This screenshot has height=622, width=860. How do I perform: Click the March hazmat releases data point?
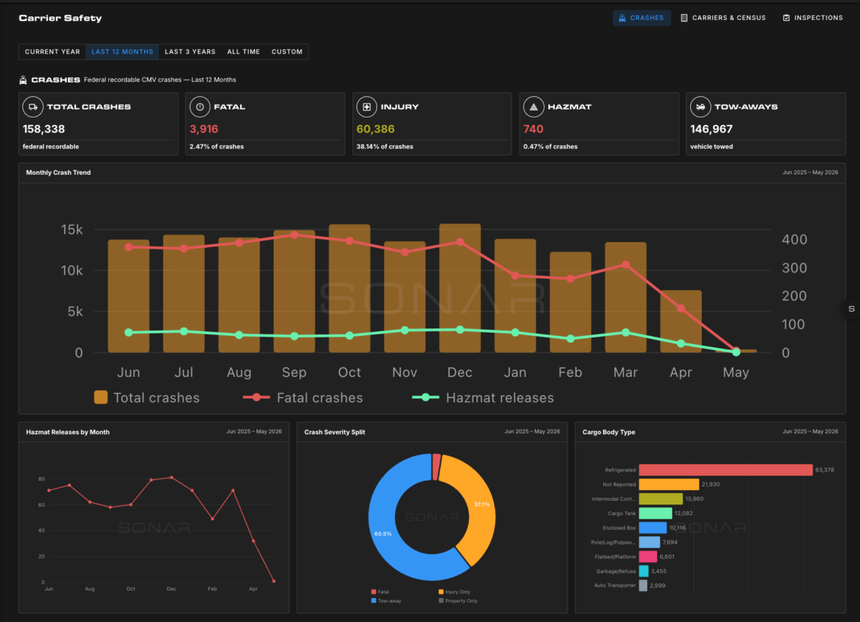tap(626, 332)
